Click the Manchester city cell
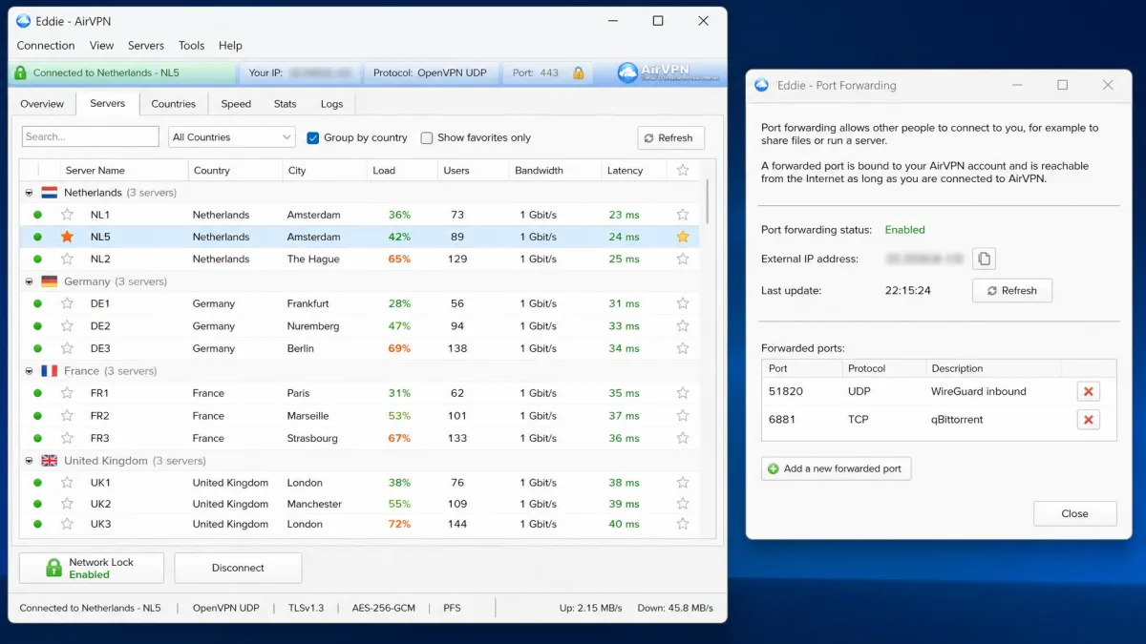 click(314, 504)
